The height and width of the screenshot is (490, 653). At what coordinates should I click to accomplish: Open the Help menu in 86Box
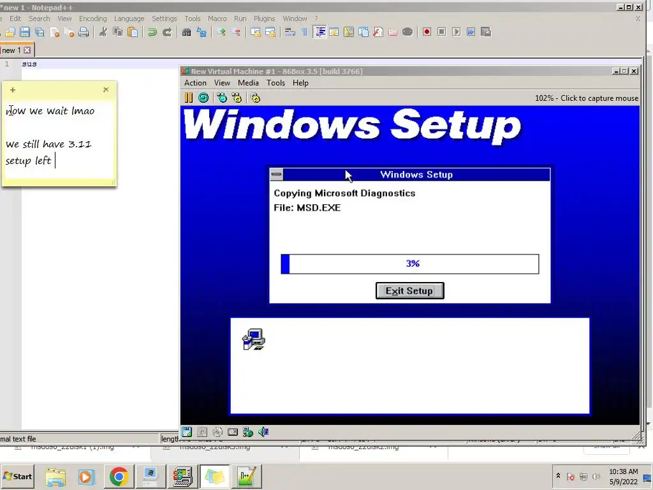click(300, 83)
